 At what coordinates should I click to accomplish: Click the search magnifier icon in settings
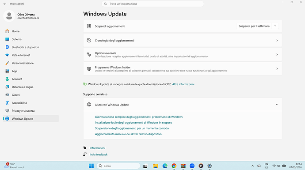[x=105, y=4]
